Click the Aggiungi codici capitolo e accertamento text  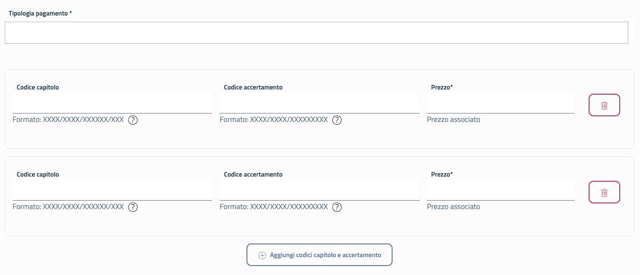(325, 255)
